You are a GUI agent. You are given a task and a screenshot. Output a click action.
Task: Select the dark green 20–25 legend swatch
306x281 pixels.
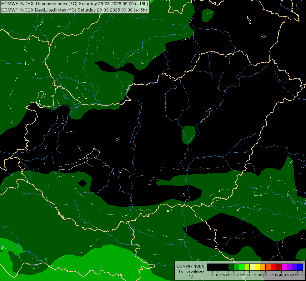click(231, 267)
